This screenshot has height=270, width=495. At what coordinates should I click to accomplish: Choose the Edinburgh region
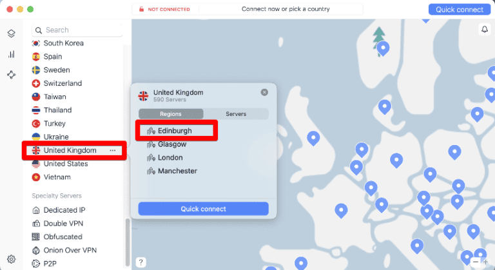(175, 131)
